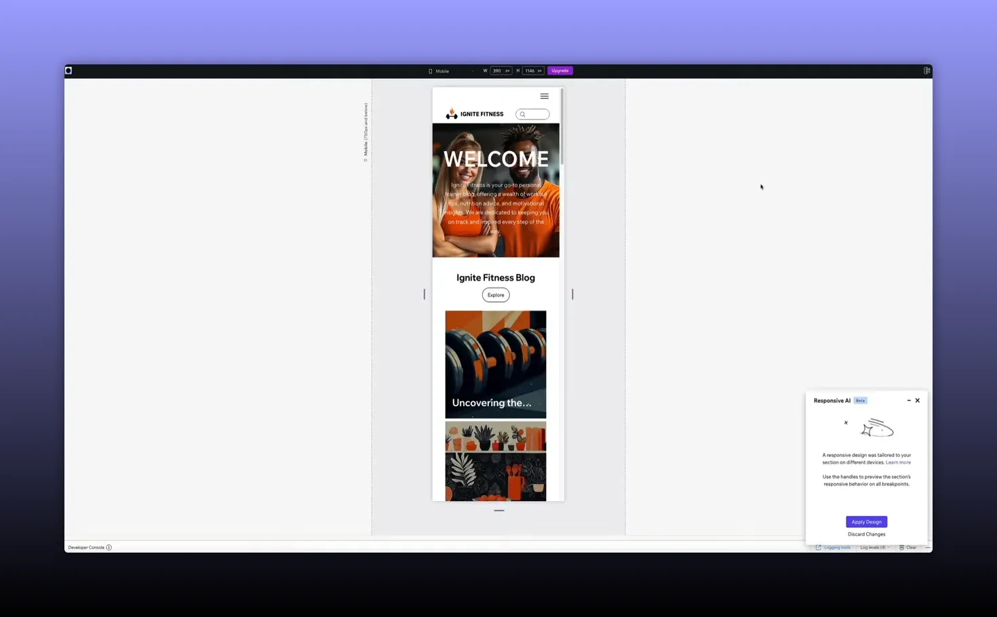Click the right resize handle of preview

(572, 294)
